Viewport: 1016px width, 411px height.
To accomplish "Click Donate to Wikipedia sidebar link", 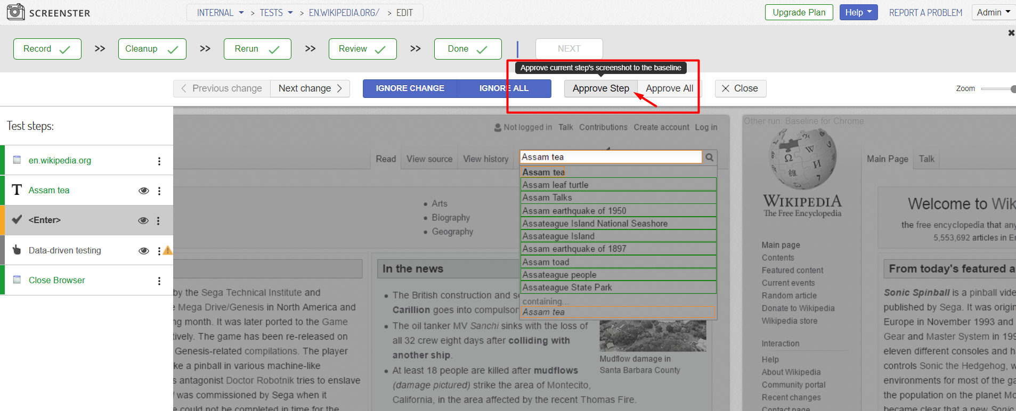I will click(x=798, y=308).
